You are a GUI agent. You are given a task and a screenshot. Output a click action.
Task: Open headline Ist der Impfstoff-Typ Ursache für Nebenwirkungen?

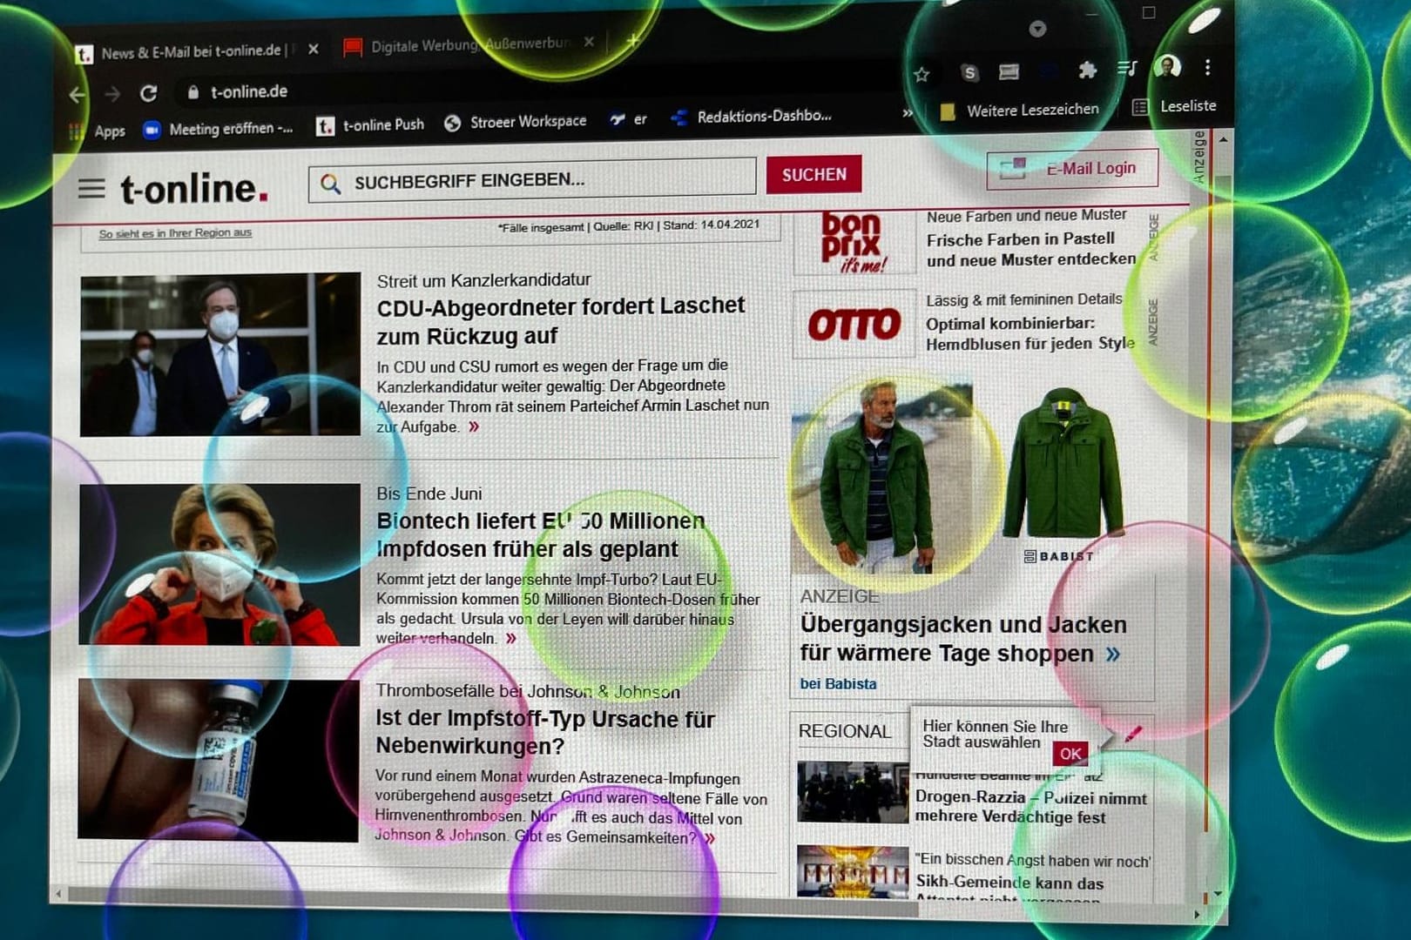click(545, 732)
